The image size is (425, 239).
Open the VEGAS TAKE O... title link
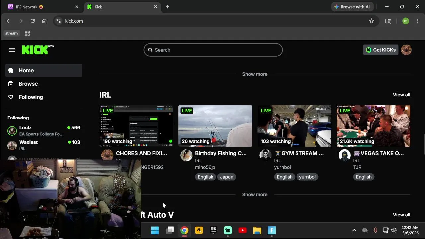pyautogui.click(x=379, y=153)
